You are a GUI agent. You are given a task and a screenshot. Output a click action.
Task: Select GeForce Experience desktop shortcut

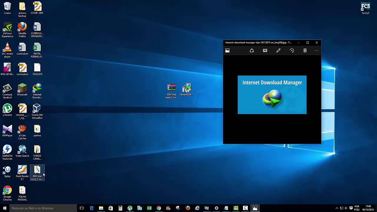point(7,30)
